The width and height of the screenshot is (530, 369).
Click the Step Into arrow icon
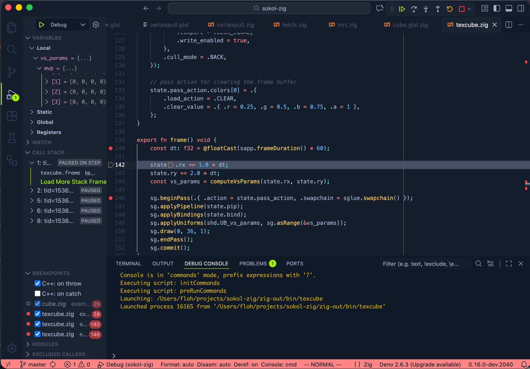[426, 9]
